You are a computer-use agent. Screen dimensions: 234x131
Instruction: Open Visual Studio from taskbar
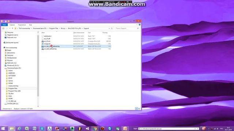click(x=87, y=128)
